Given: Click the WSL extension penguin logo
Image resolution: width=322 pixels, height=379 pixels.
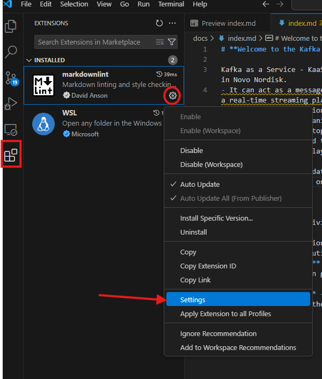Looking at the screenshot, I should tap(43, 124).
